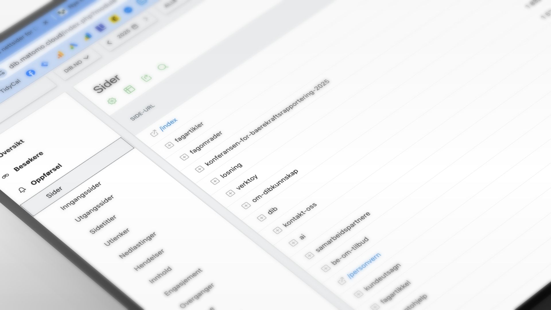Go to previous period with left arrow

109,42
